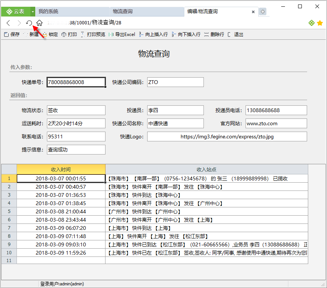Click the 联系电话 field 95311
Viewport: 327px width, 288px height.
[x=76, y=136]
